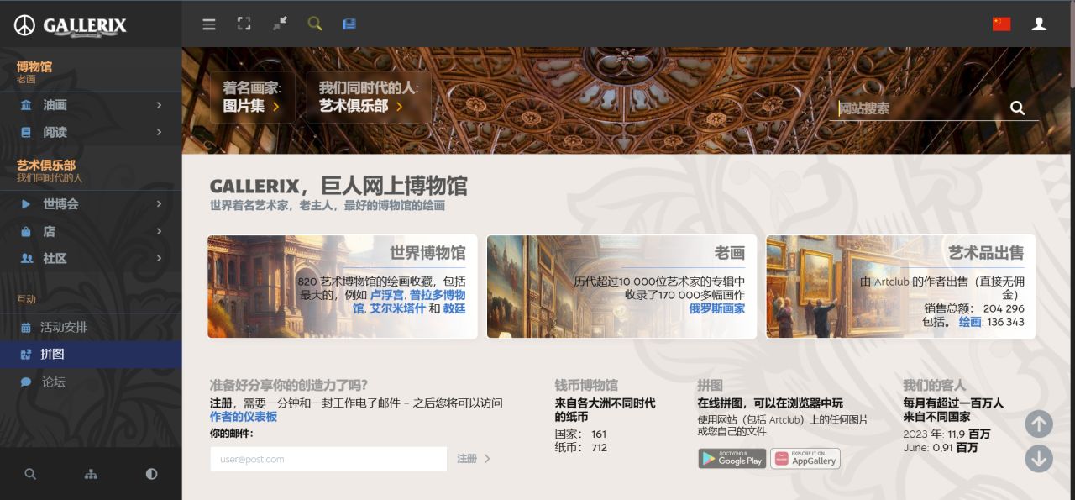
Task: Expand the 阅读 submenu chevron
Action: (159, 132)
